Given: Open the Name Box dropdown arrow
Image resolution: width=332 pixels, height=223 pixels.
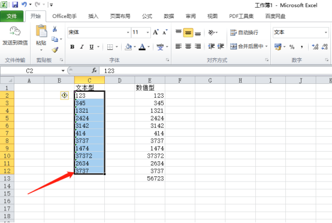Looking at the screenshot, I should point(63,71).
